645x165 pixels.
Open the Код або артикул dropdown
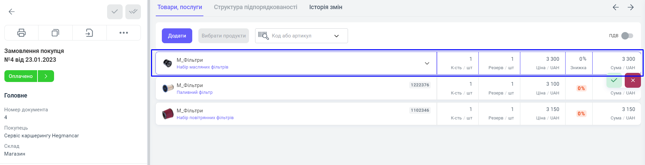coord(337,36)
